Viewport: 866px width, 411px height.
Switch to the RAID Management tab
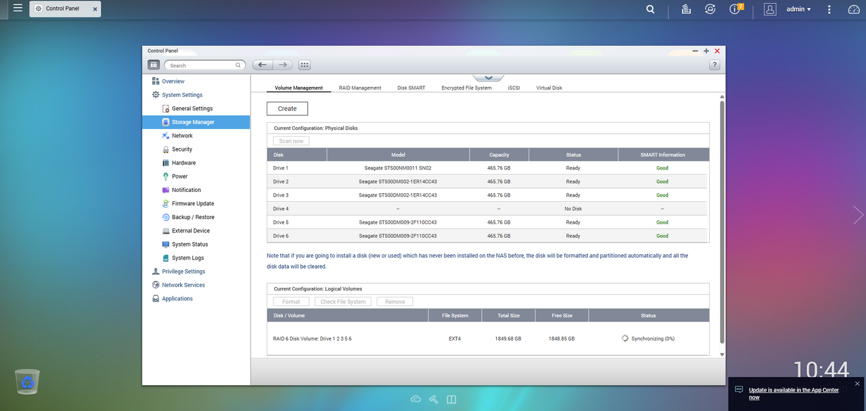click(x=360, y=88)
